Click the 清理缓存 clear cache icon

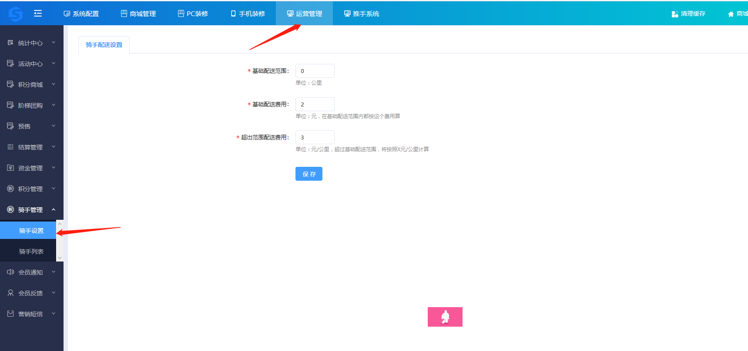tap(675, 14)
